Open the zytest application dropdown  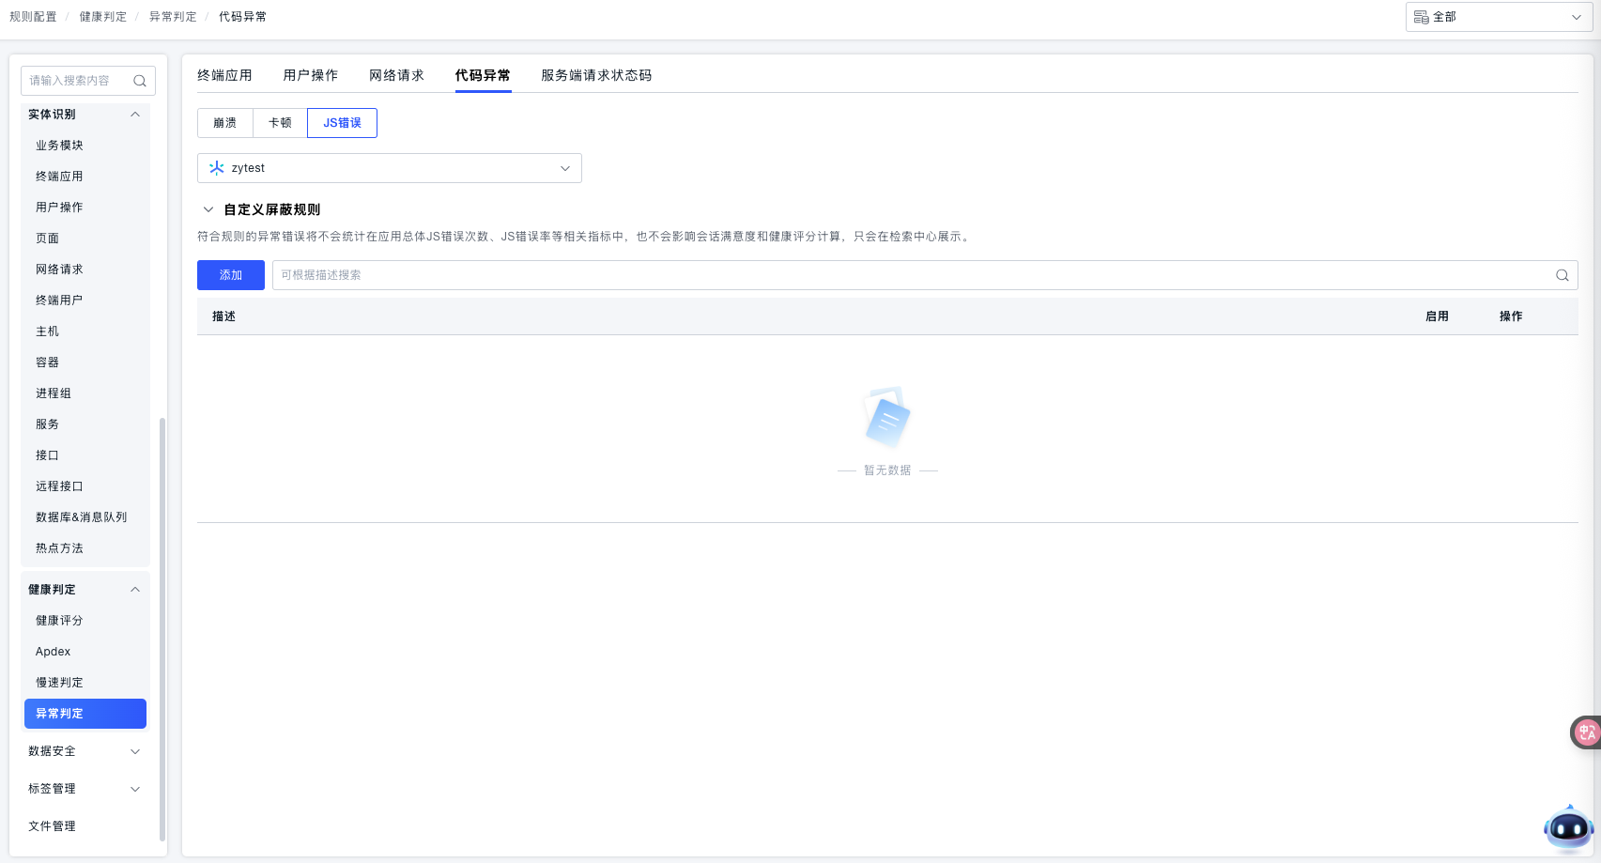point(389,168)
